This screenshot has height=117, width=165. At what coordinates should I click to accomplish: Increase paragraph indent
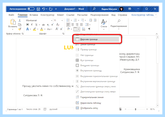pos(95,20)
